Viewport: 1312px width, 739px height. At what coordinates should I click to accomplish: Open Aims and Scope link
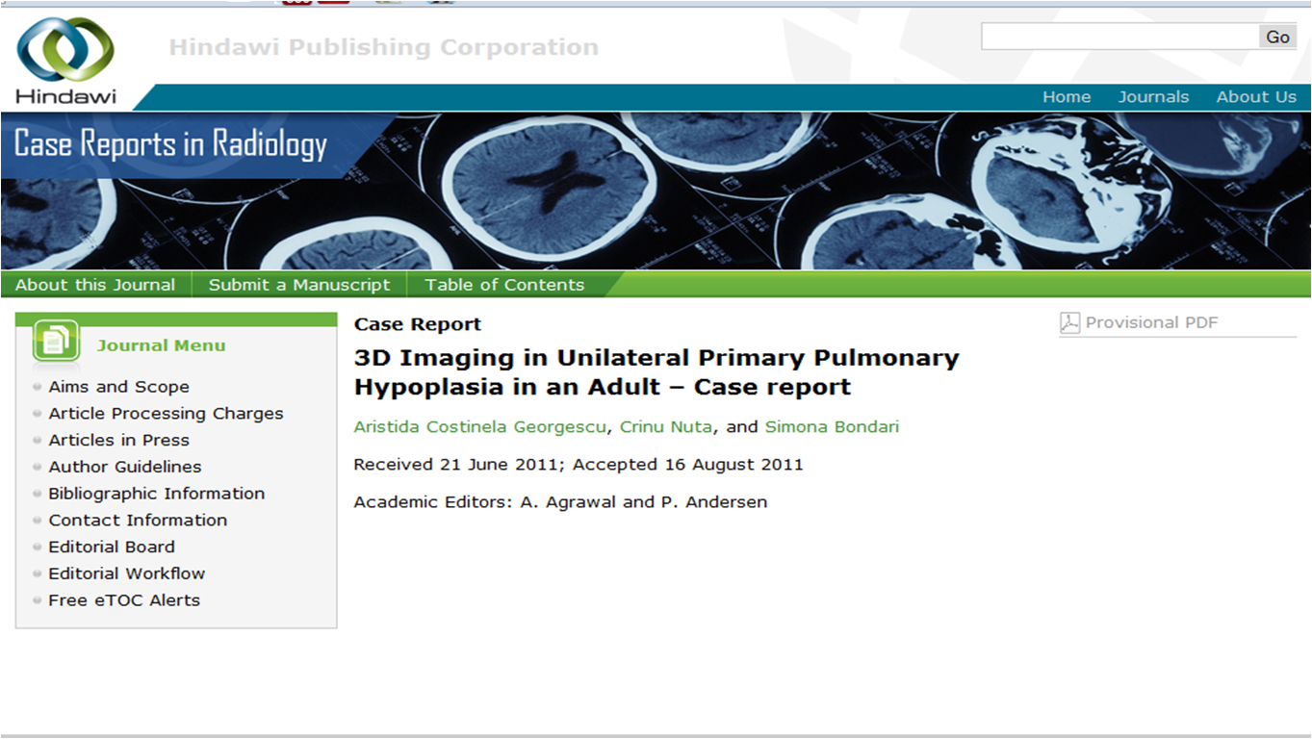(x=118, y=387)
